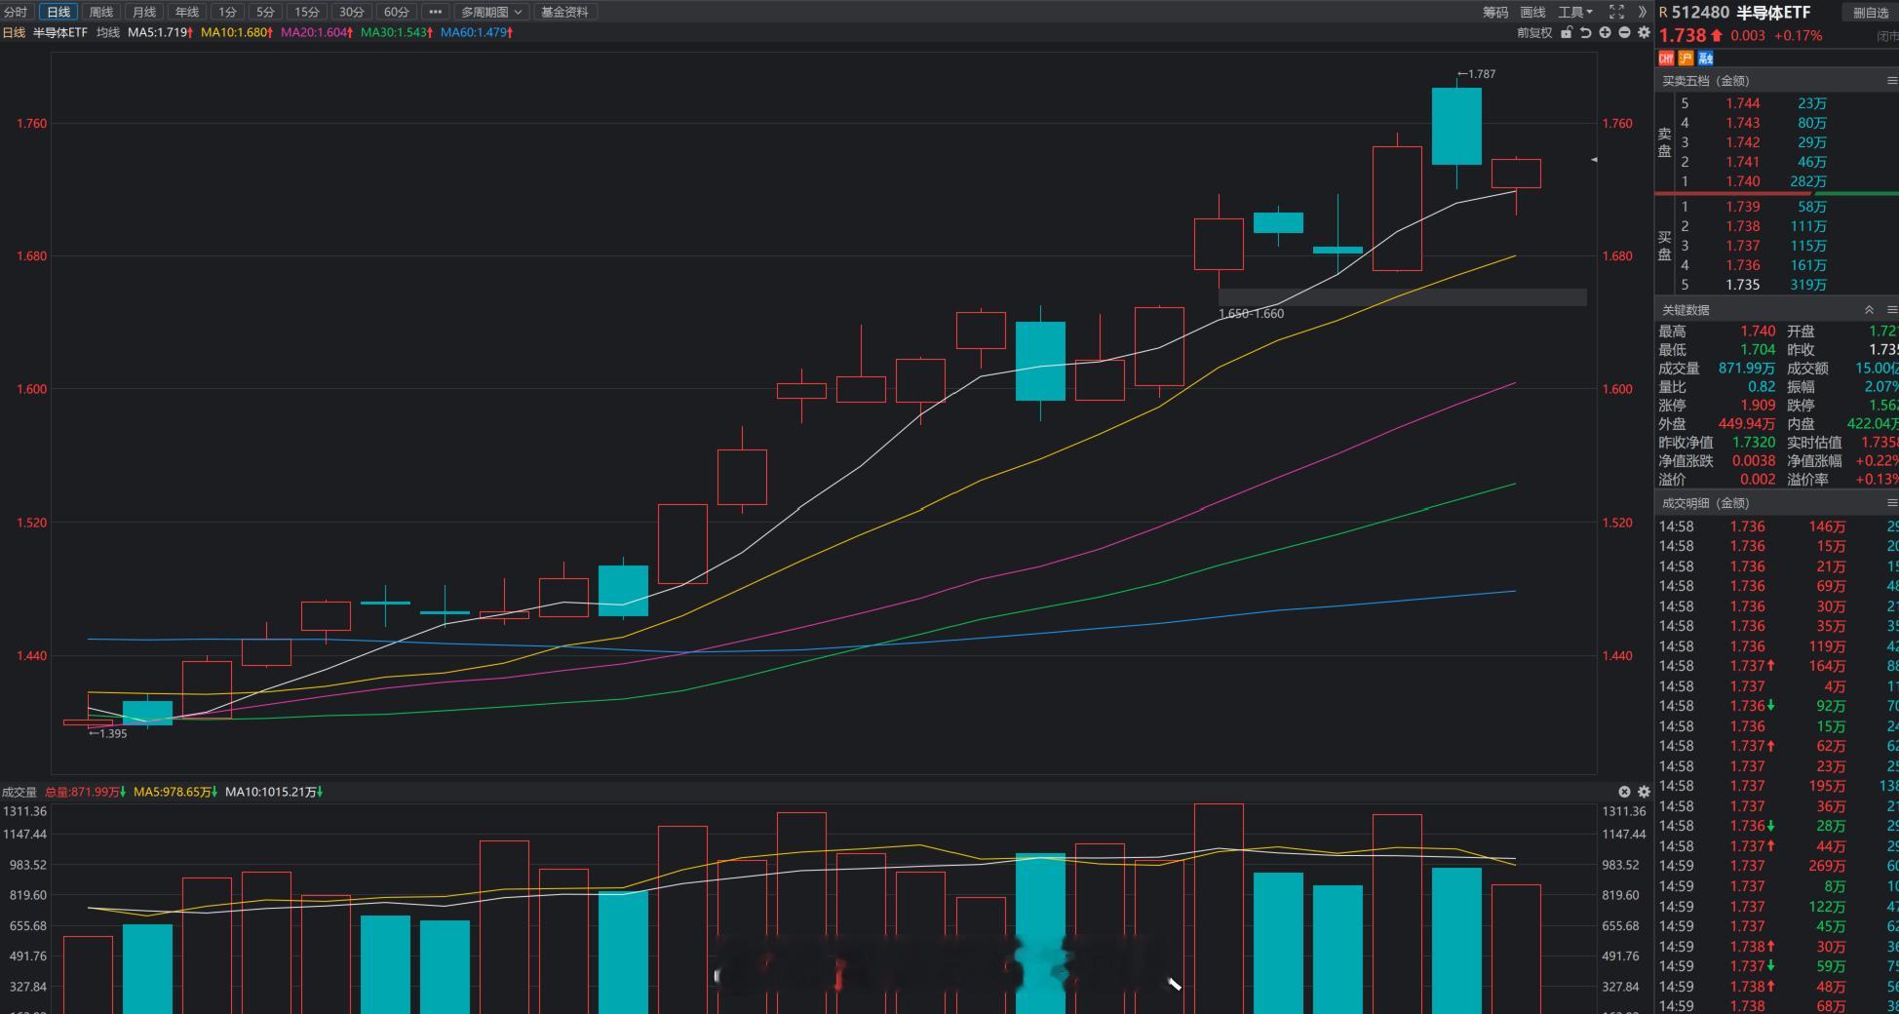Image resolution: width=1899 pixels, height=1014 pixels.
Task: Open the 工具 tools dropdown menu
Action: (1575, 12)
